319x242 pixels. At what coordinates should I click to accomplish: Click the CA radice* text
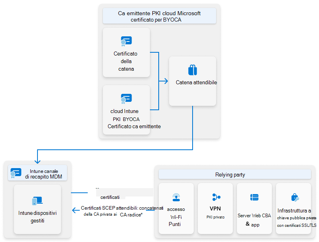[131, 215]
